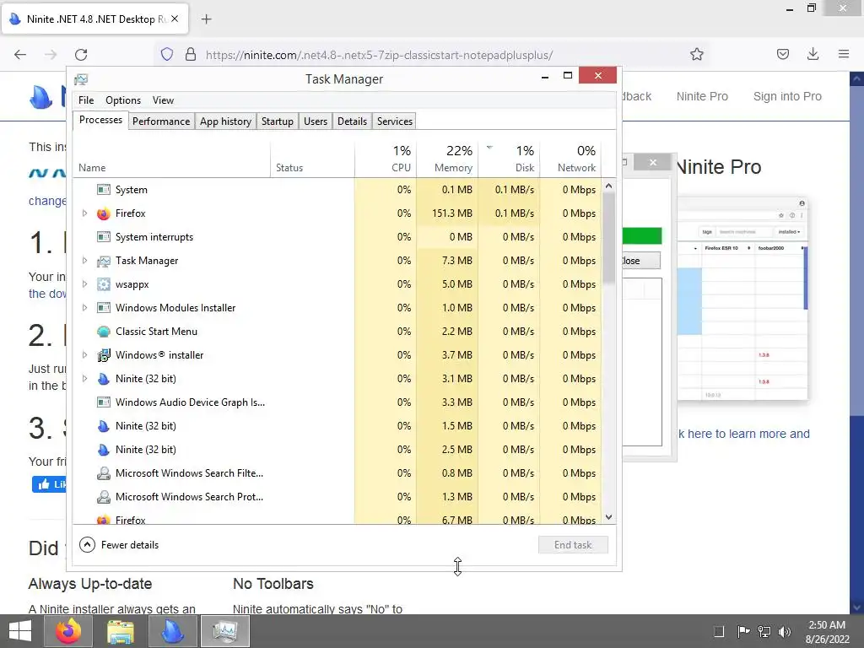The image size is (864, 648).
Task: Open Firefox application menu
Action: click(844, 54)
